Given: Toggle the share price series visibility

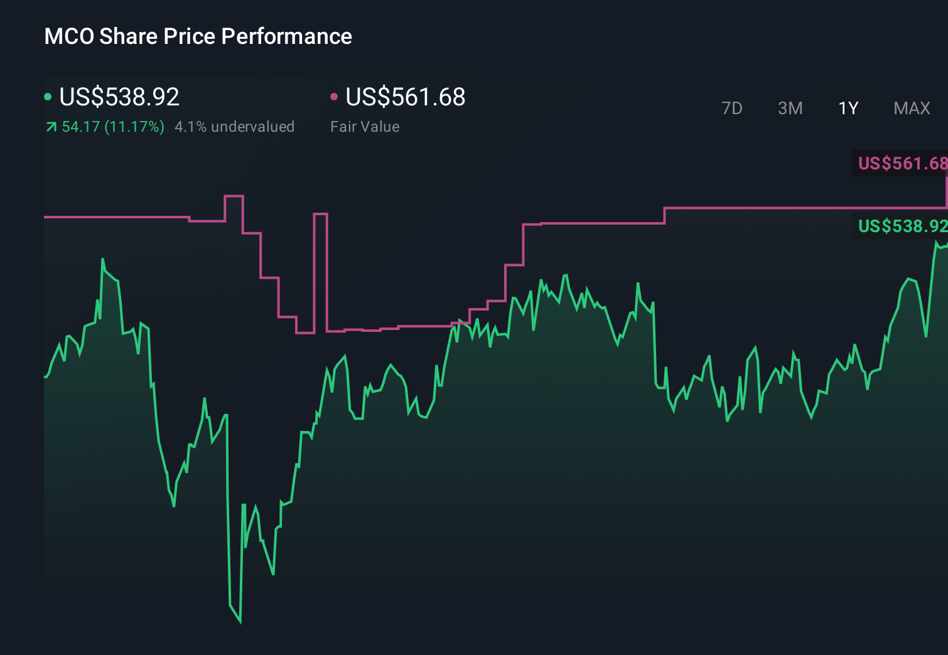Looking at the screenshot, I should 118,96.
